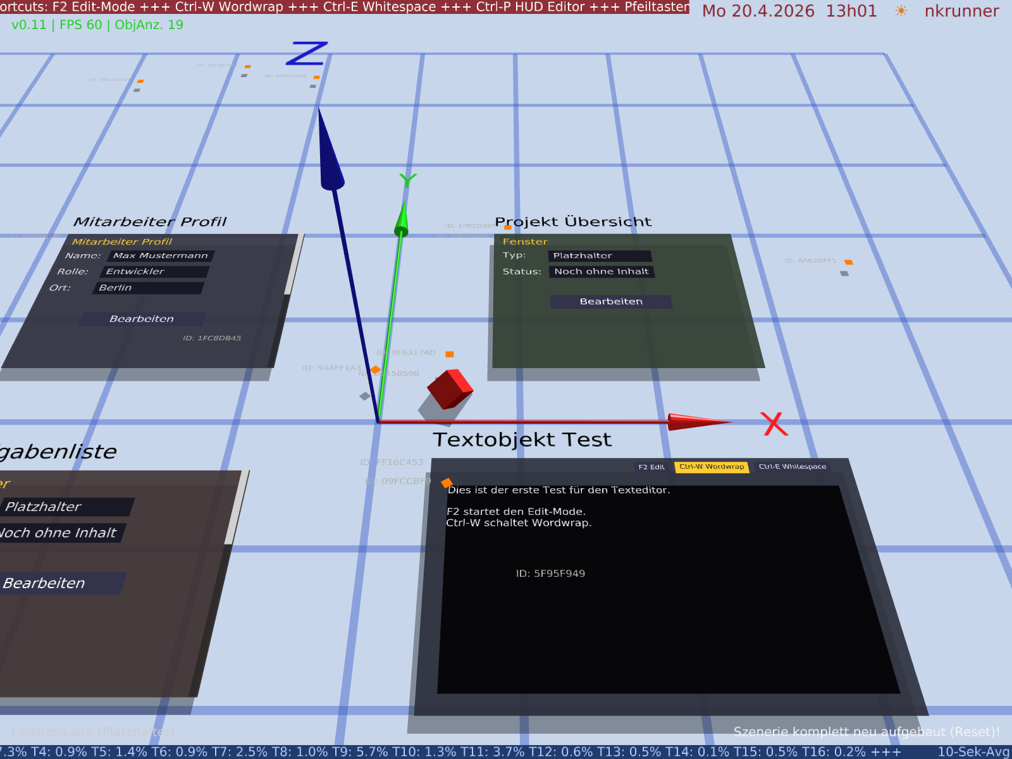
Task: Toggle F2 Edit mode in the text editor
Action: coord(651,467)
